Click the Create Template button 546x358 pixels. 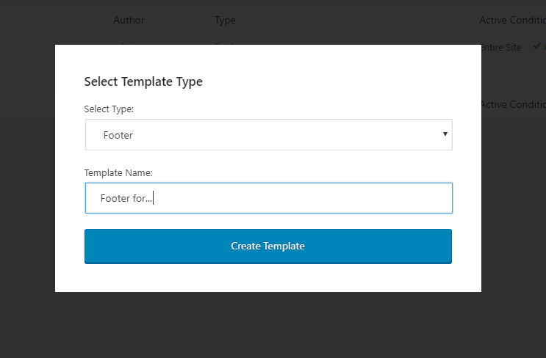268,246
